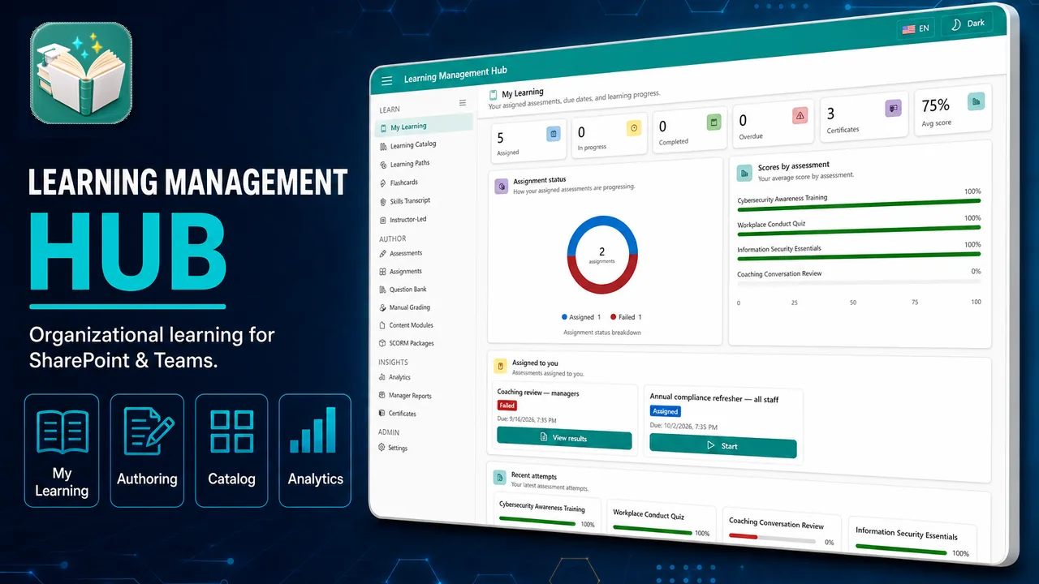This screenshot has width=1039, height=584.
Task: Click the Assignments sidebar icon
Action: (x=382, y=272)
